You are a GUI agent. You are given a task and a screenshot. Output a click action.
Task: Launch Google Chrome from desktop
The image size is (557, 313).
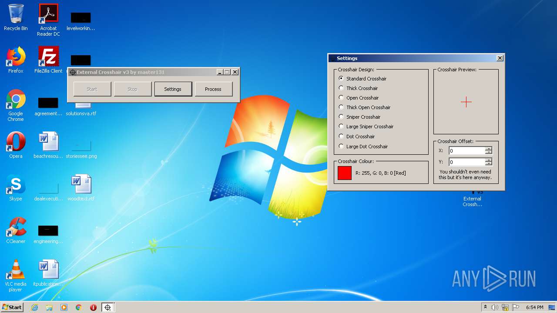tap(16, 105)
